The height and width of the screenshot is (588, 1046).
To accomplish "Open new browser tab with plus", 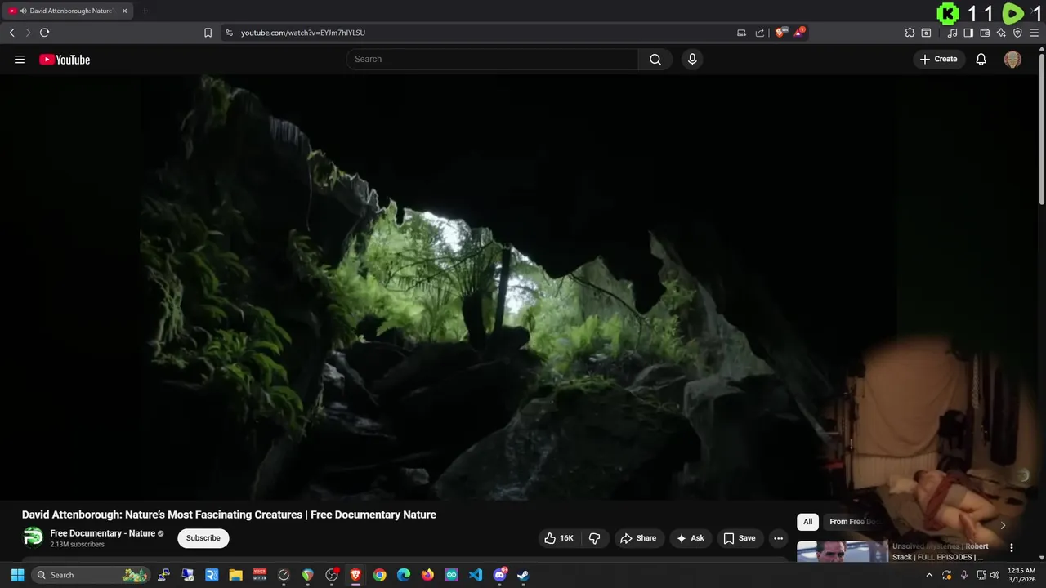I will [x=145, y=11].
